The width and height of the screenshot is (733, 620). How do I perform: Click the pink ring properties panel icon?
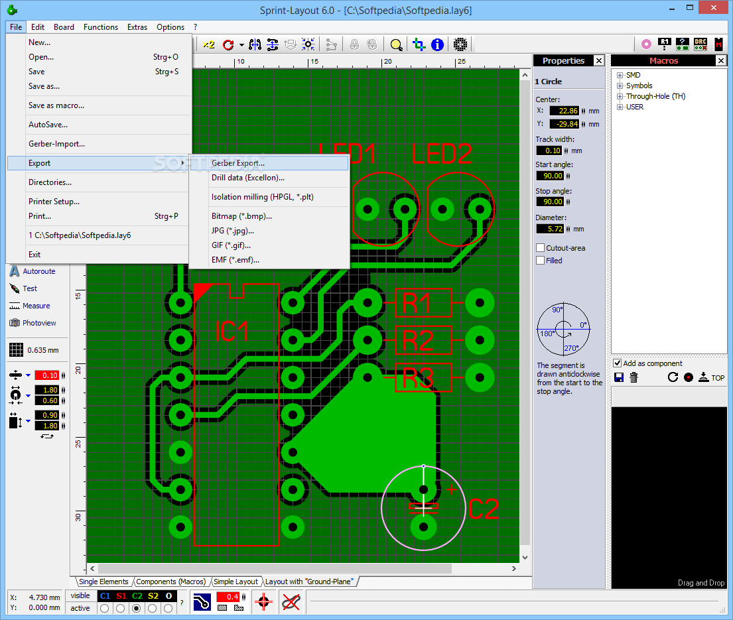click(x=646, y=44)
